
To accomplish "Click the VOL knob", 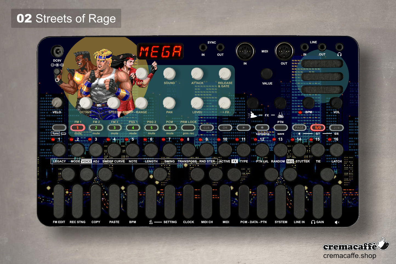I will pos(336,103).
